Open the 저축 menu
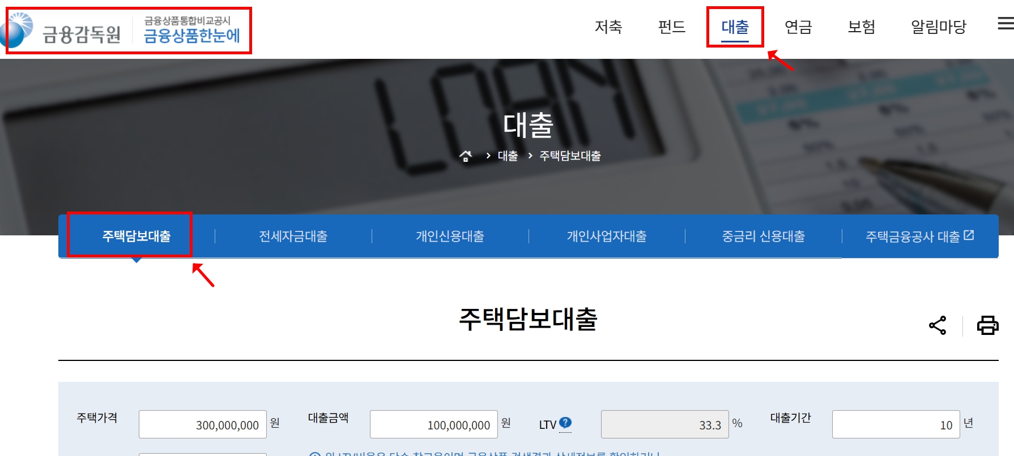Screen dimensions: 1014x456 [608, 27]
